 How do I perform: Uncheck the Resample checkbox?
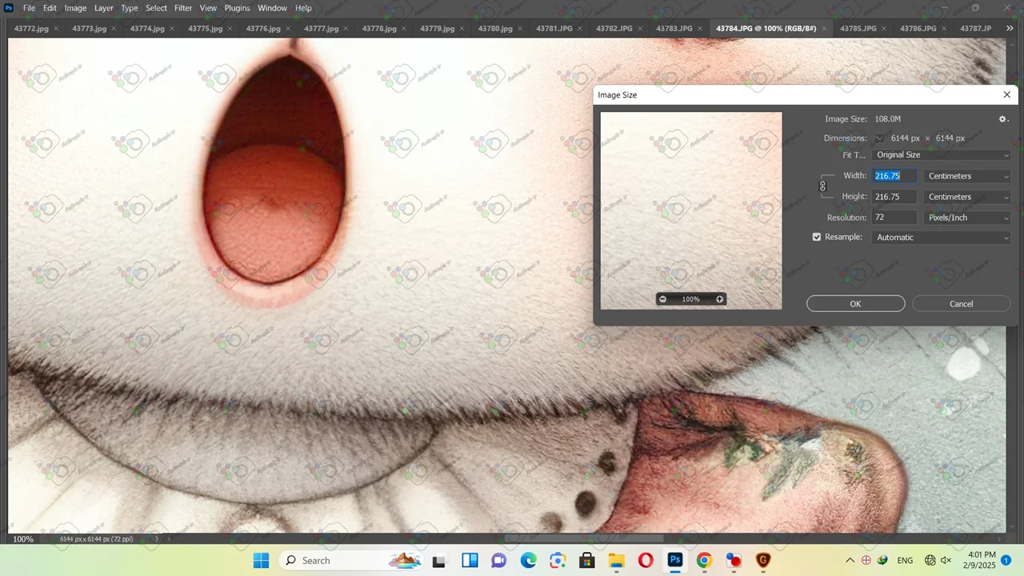click(x=817, y=238)
